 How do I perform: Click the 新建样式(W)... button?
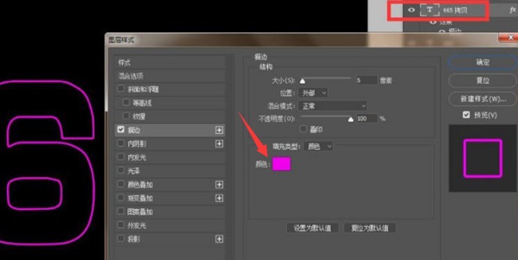click(483, 99)
